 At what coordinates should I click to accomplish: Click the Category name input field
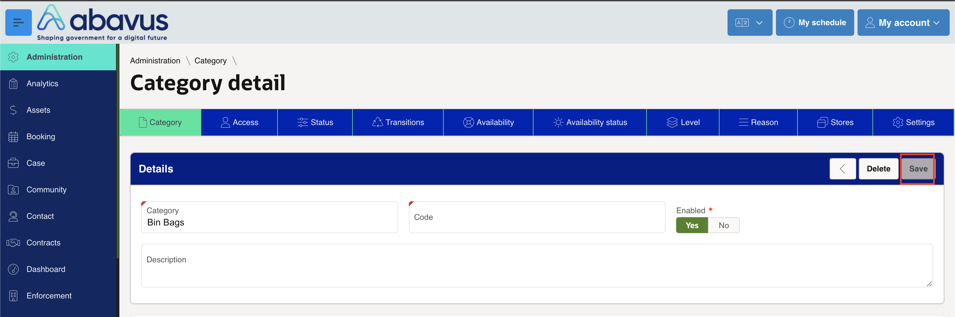click(x=270, y=217)
